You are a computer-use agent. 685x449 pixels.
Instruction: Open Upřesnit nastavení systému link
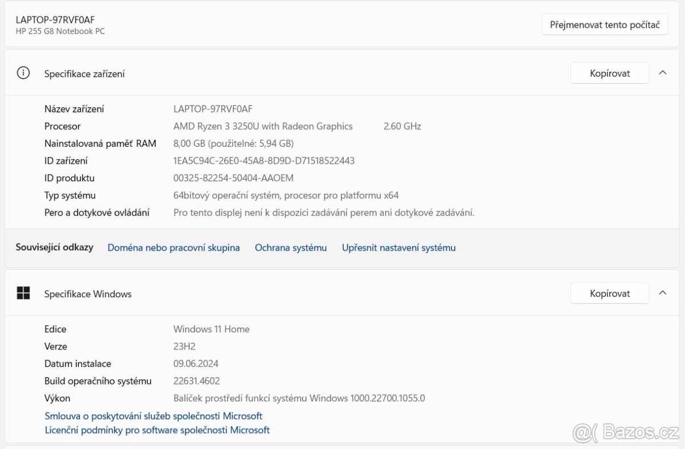[x=398, y=248]
